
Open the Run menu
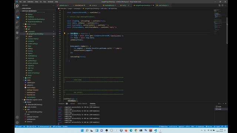tap(45, 1)
